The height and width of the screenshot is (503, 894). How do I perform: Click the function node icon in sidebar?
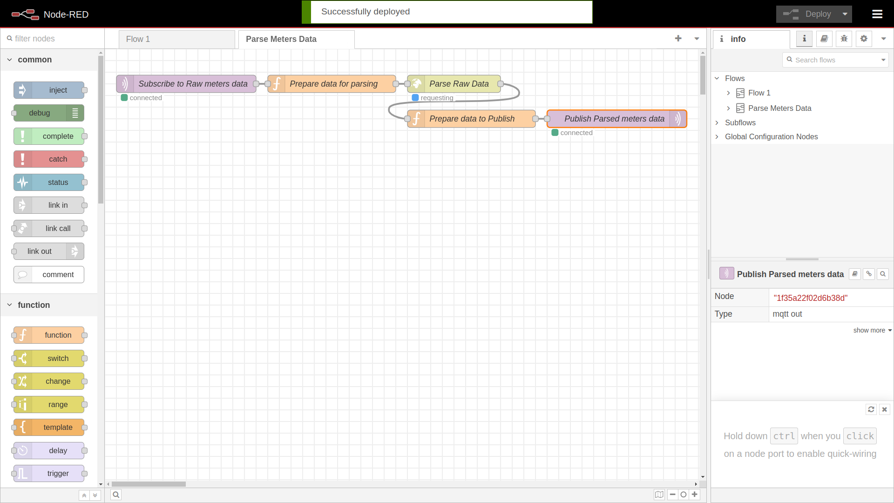(x=22, y=335)
